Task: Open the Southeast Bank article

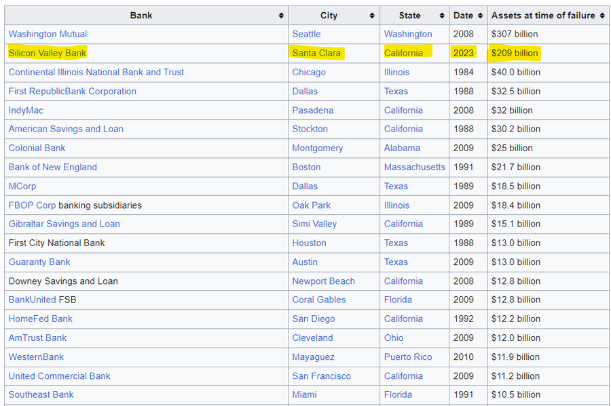Action: [x=41, y=394]
